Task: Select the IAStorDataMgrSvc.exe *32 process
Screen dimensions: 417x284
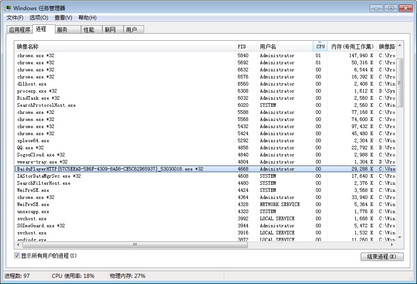Action: click(x=205, y=176)
